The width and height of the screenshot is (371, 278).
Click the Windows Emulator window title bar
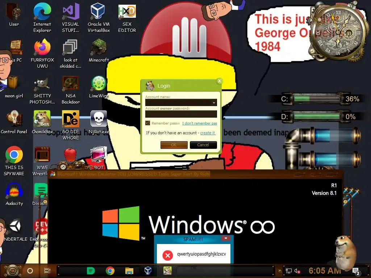[x=195, y=174]
